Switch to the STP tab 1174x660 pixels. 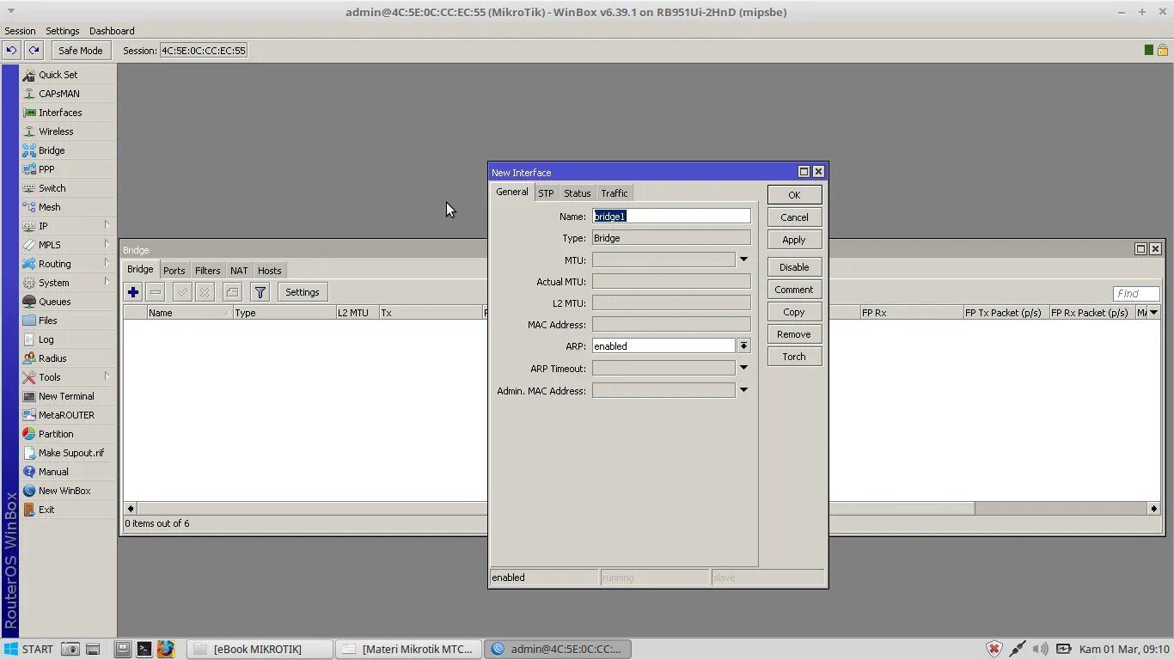(546, 193)
